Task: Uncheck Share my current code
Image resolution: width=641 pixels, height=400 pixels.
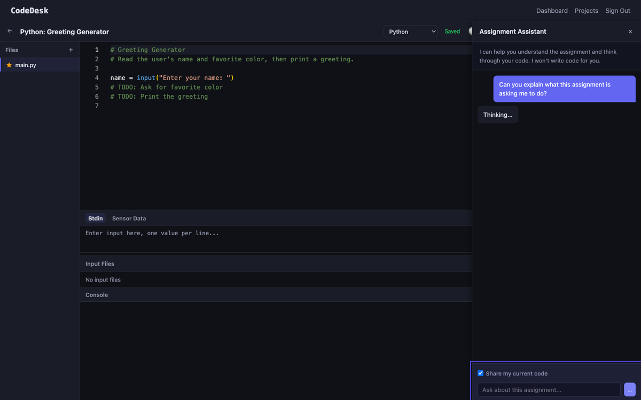Action: pos(481,373)
